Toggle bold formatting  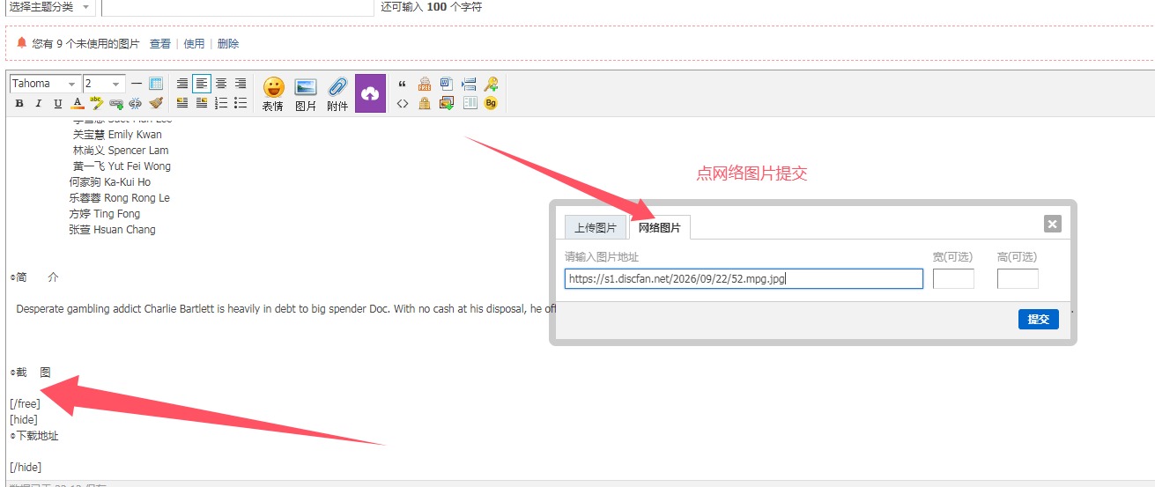(x=19, y=103)
